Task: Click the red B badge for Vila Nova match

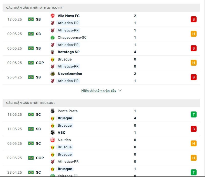Action: coord(193,19)
